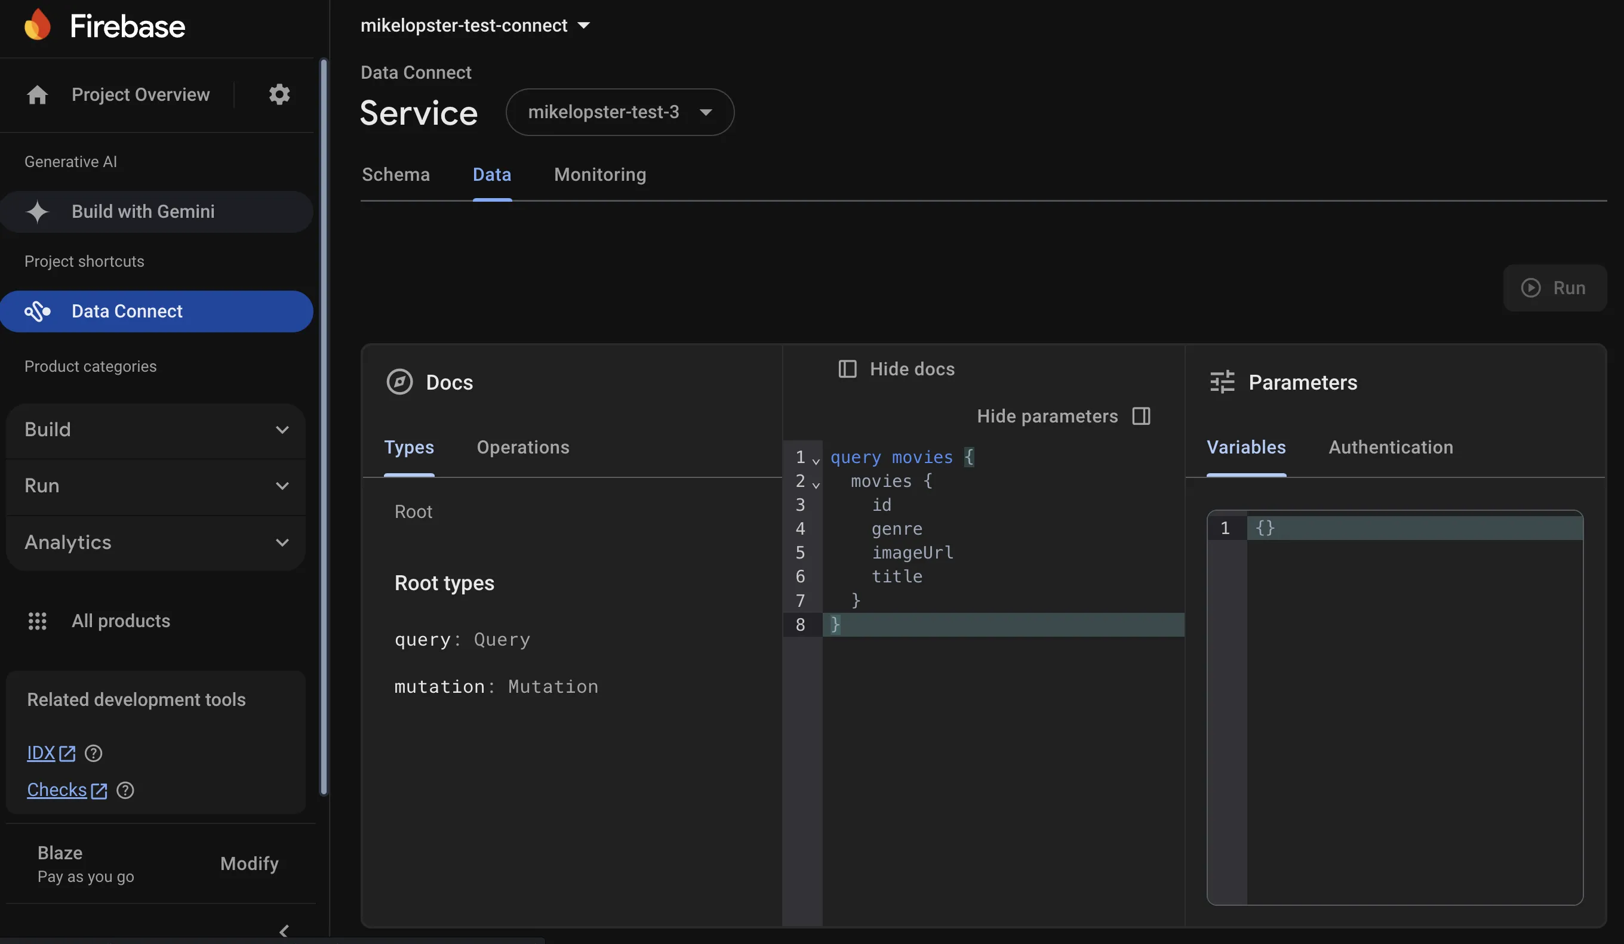Viewport: 1624px width, 944px height.
Task: Select the Schema tab
Action: [396, 174]
